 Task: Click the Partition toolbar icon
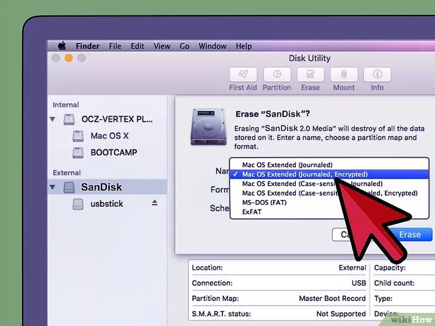277,74
